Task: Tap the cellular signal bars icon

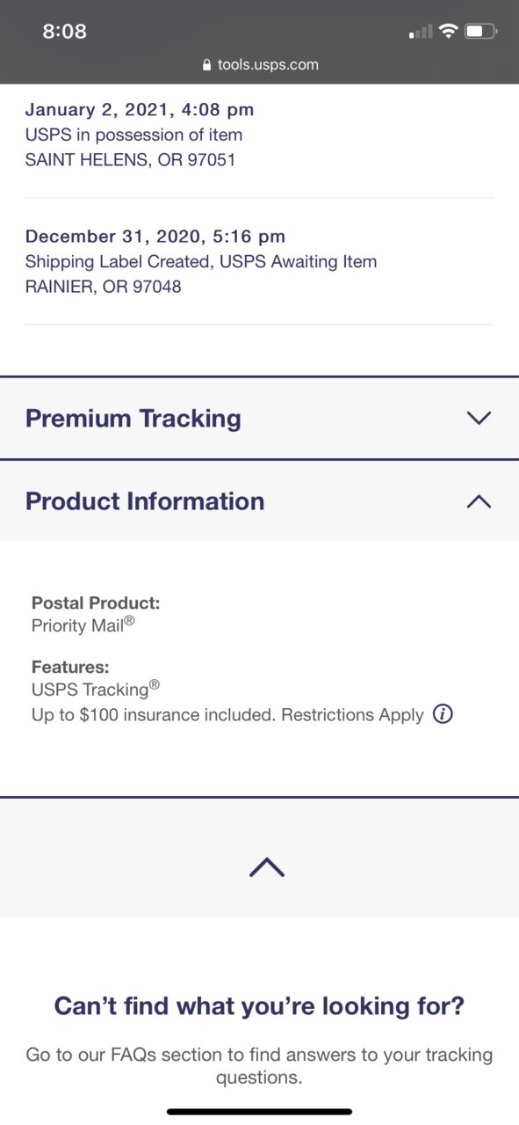Action: pos(421,33)
